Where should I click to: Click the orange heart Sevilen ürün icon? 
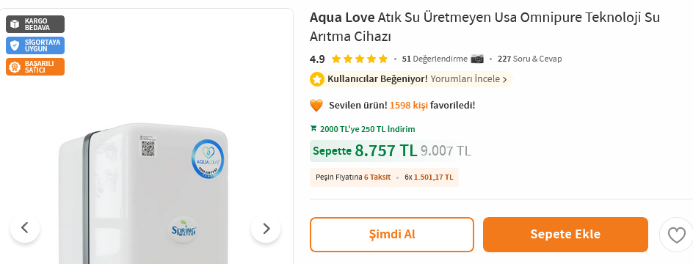pos(316,106)
